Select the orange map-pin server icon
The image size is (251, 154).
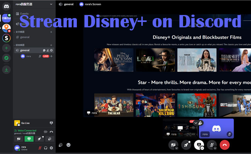(7, 28)
